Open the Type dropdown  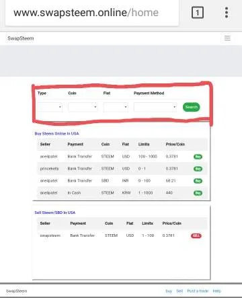pyautogui.click(x=50, y=107)
